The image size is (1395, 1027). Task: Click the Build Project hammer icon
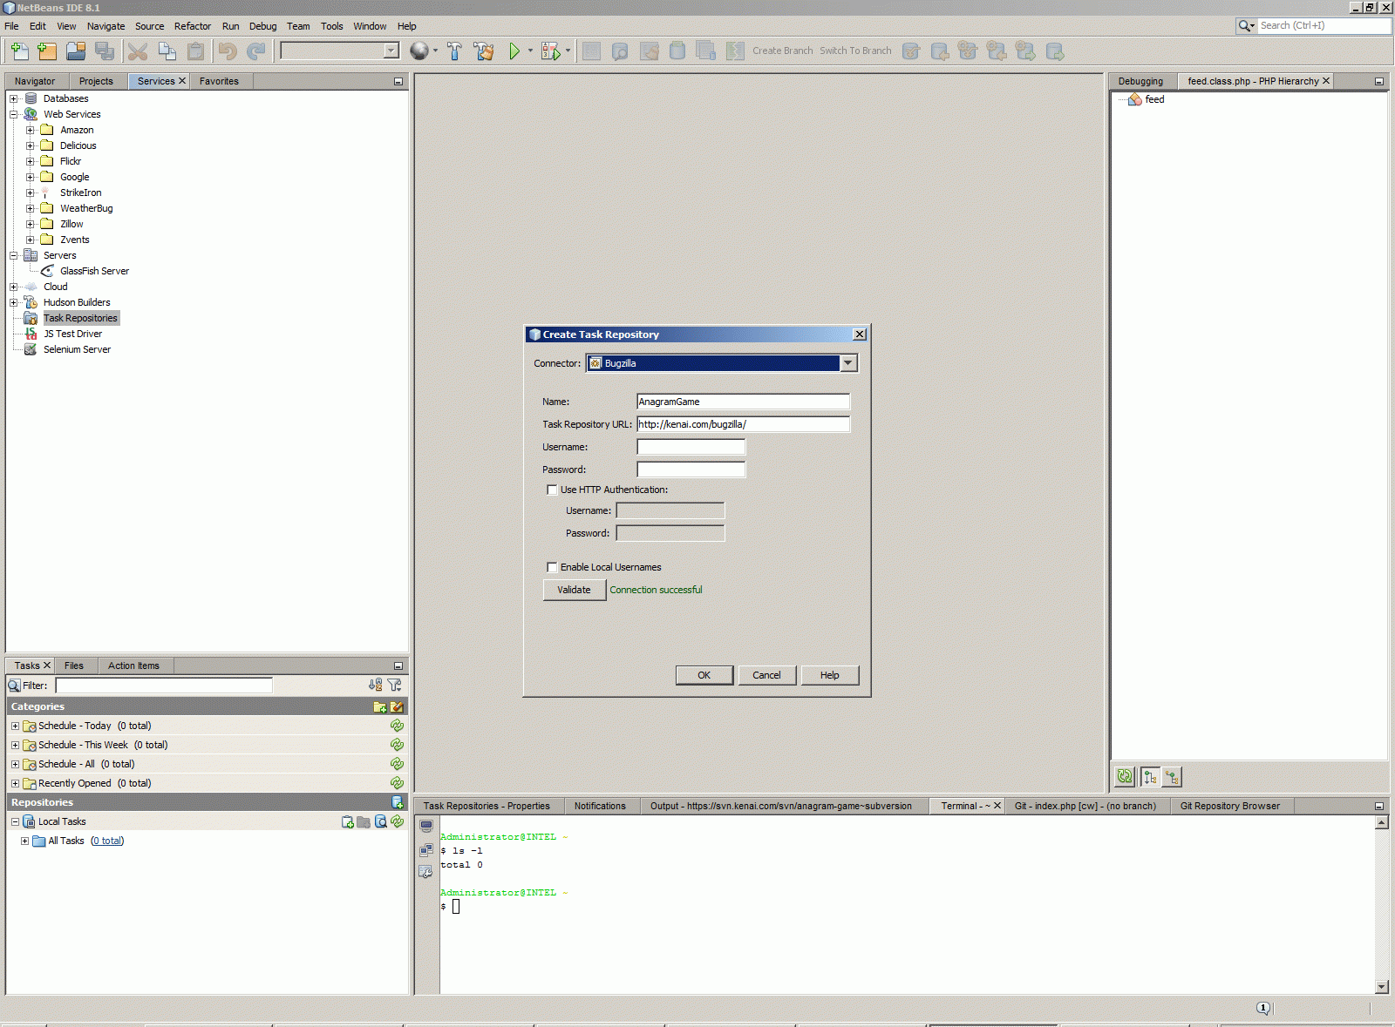454,51
